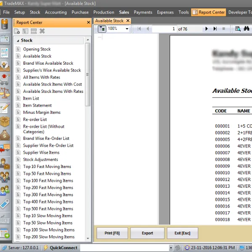Click the stop loading square button
The image size is (252, 252).
tap(223, 29)
